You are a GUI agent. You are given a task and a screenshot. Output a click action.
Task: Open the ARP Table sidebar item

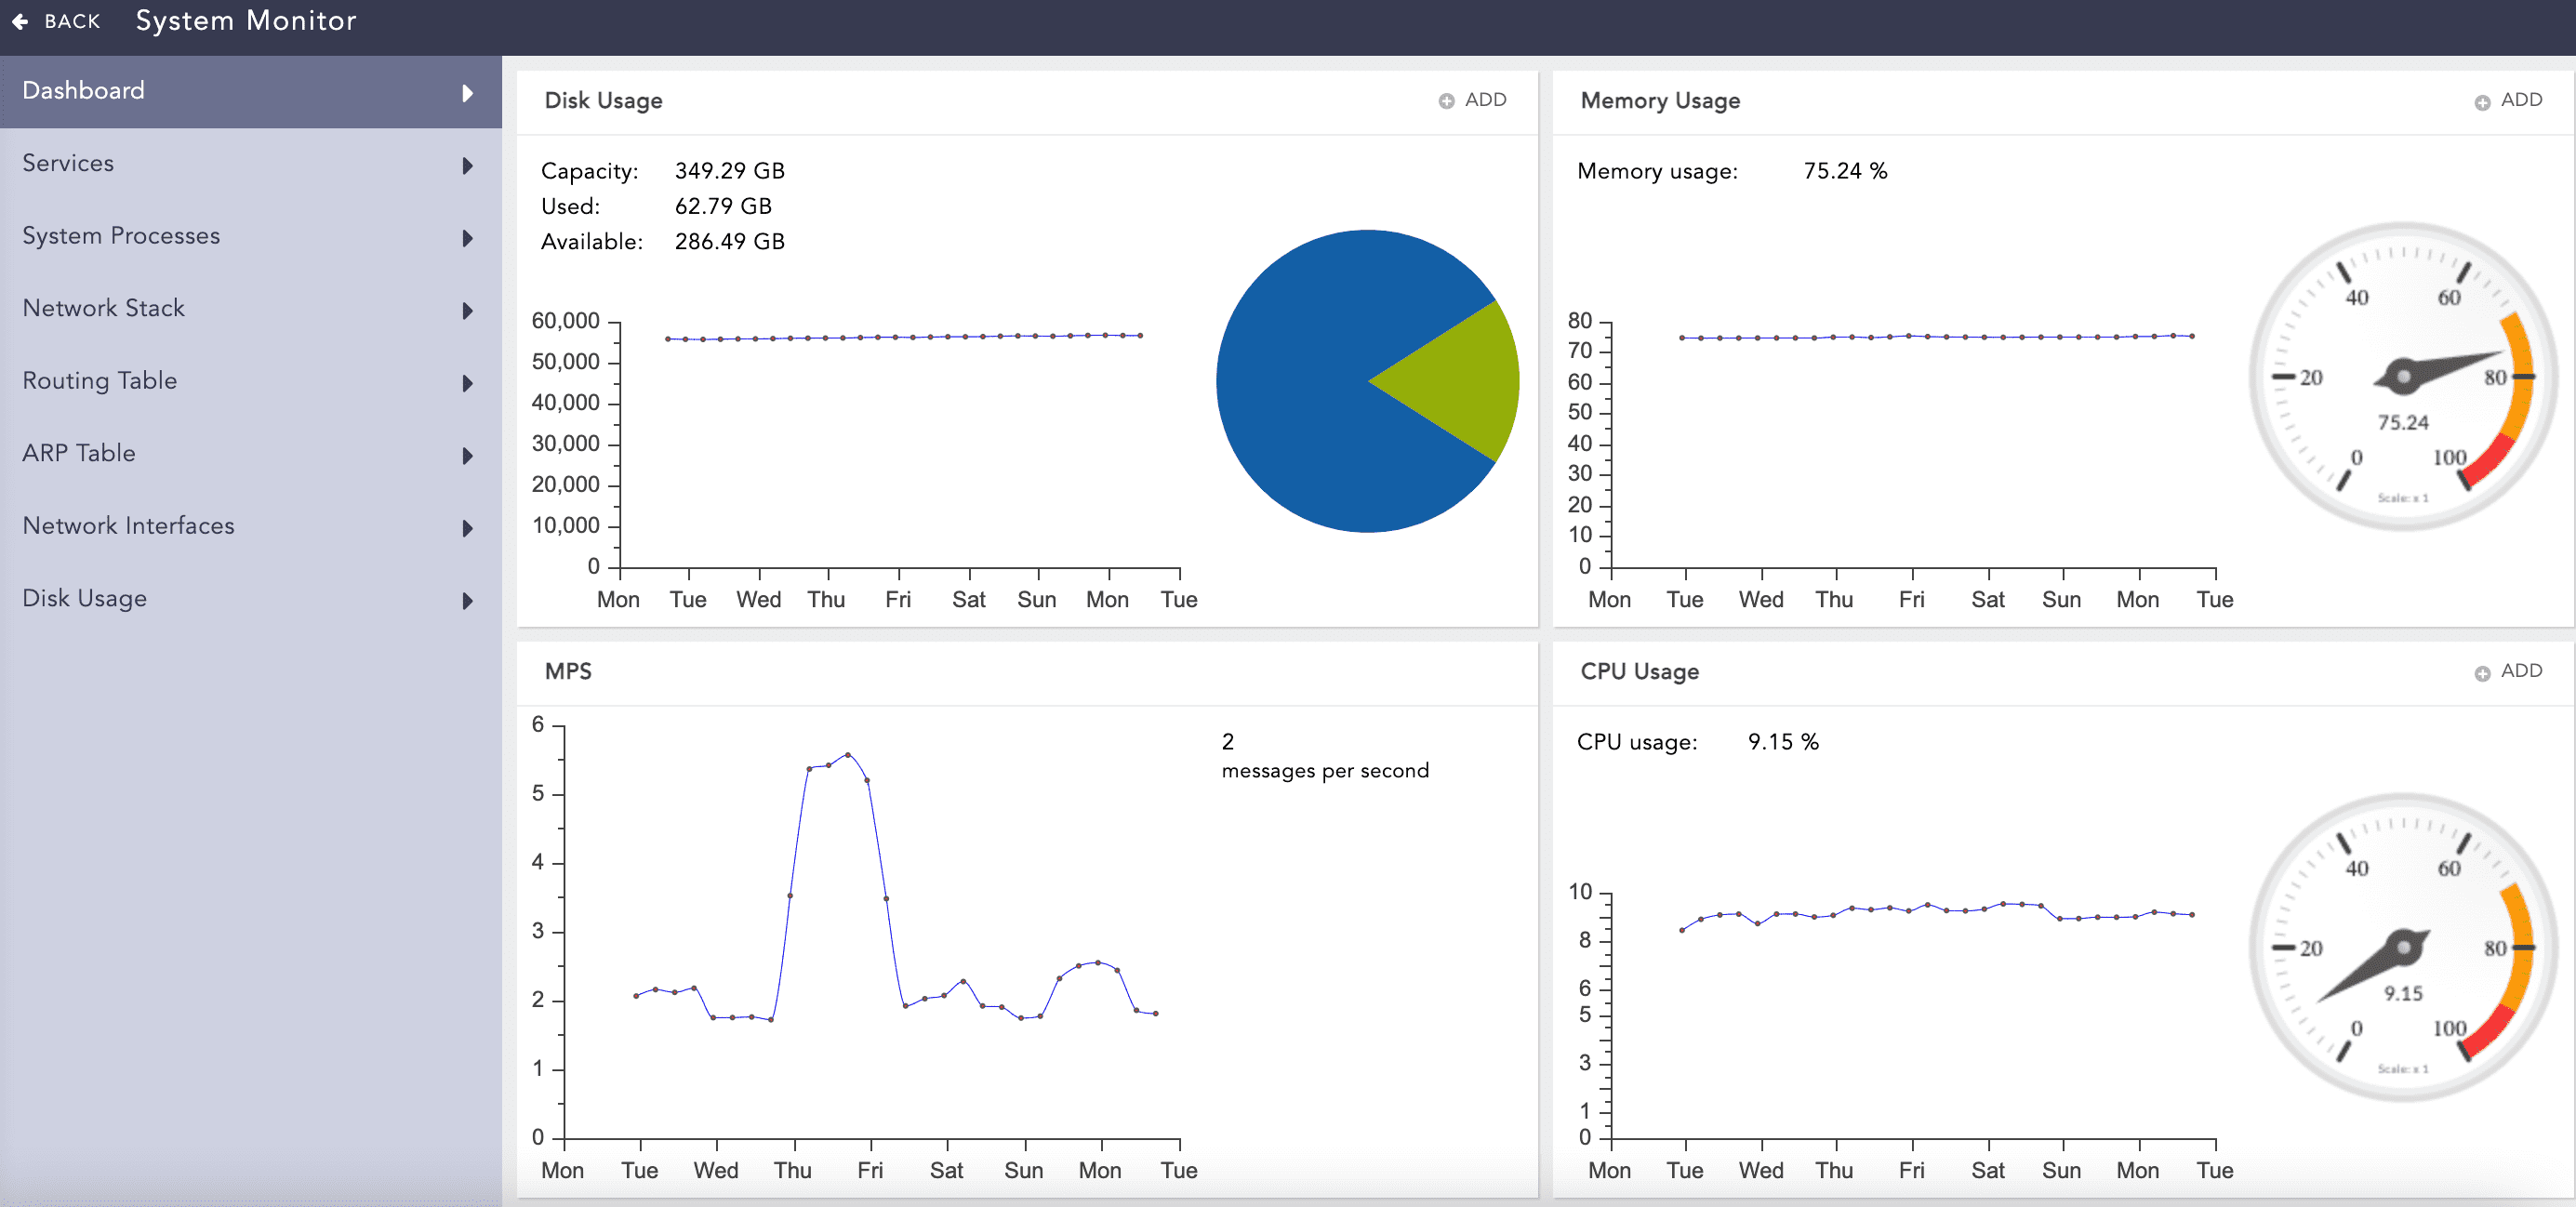[79, 453]
